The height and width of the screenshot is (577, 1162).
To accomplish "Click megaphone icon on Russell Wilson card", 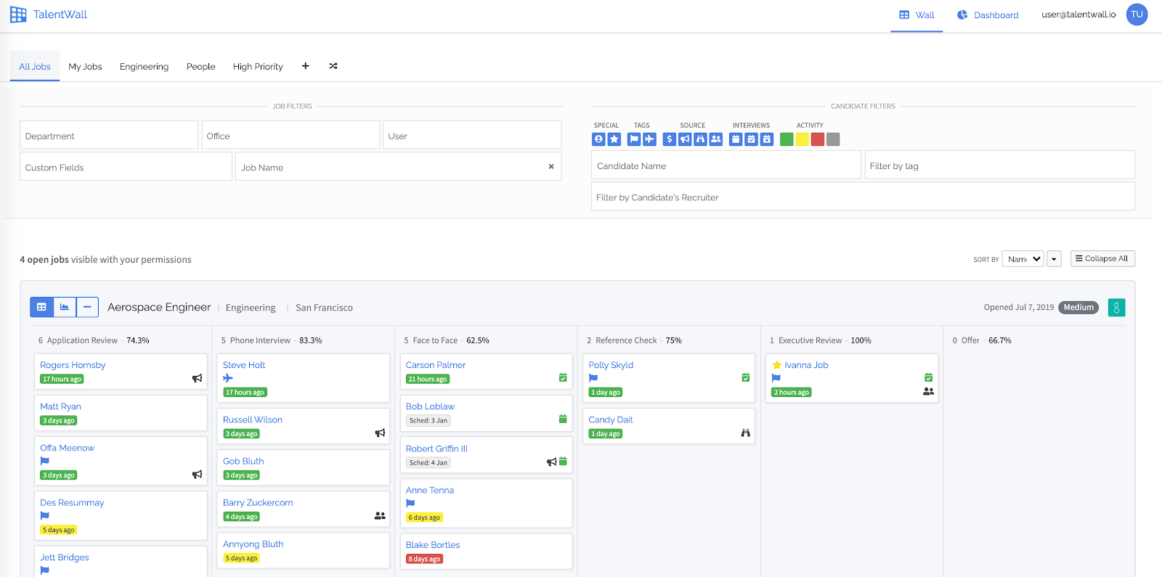I will click(x=380, y=433).
